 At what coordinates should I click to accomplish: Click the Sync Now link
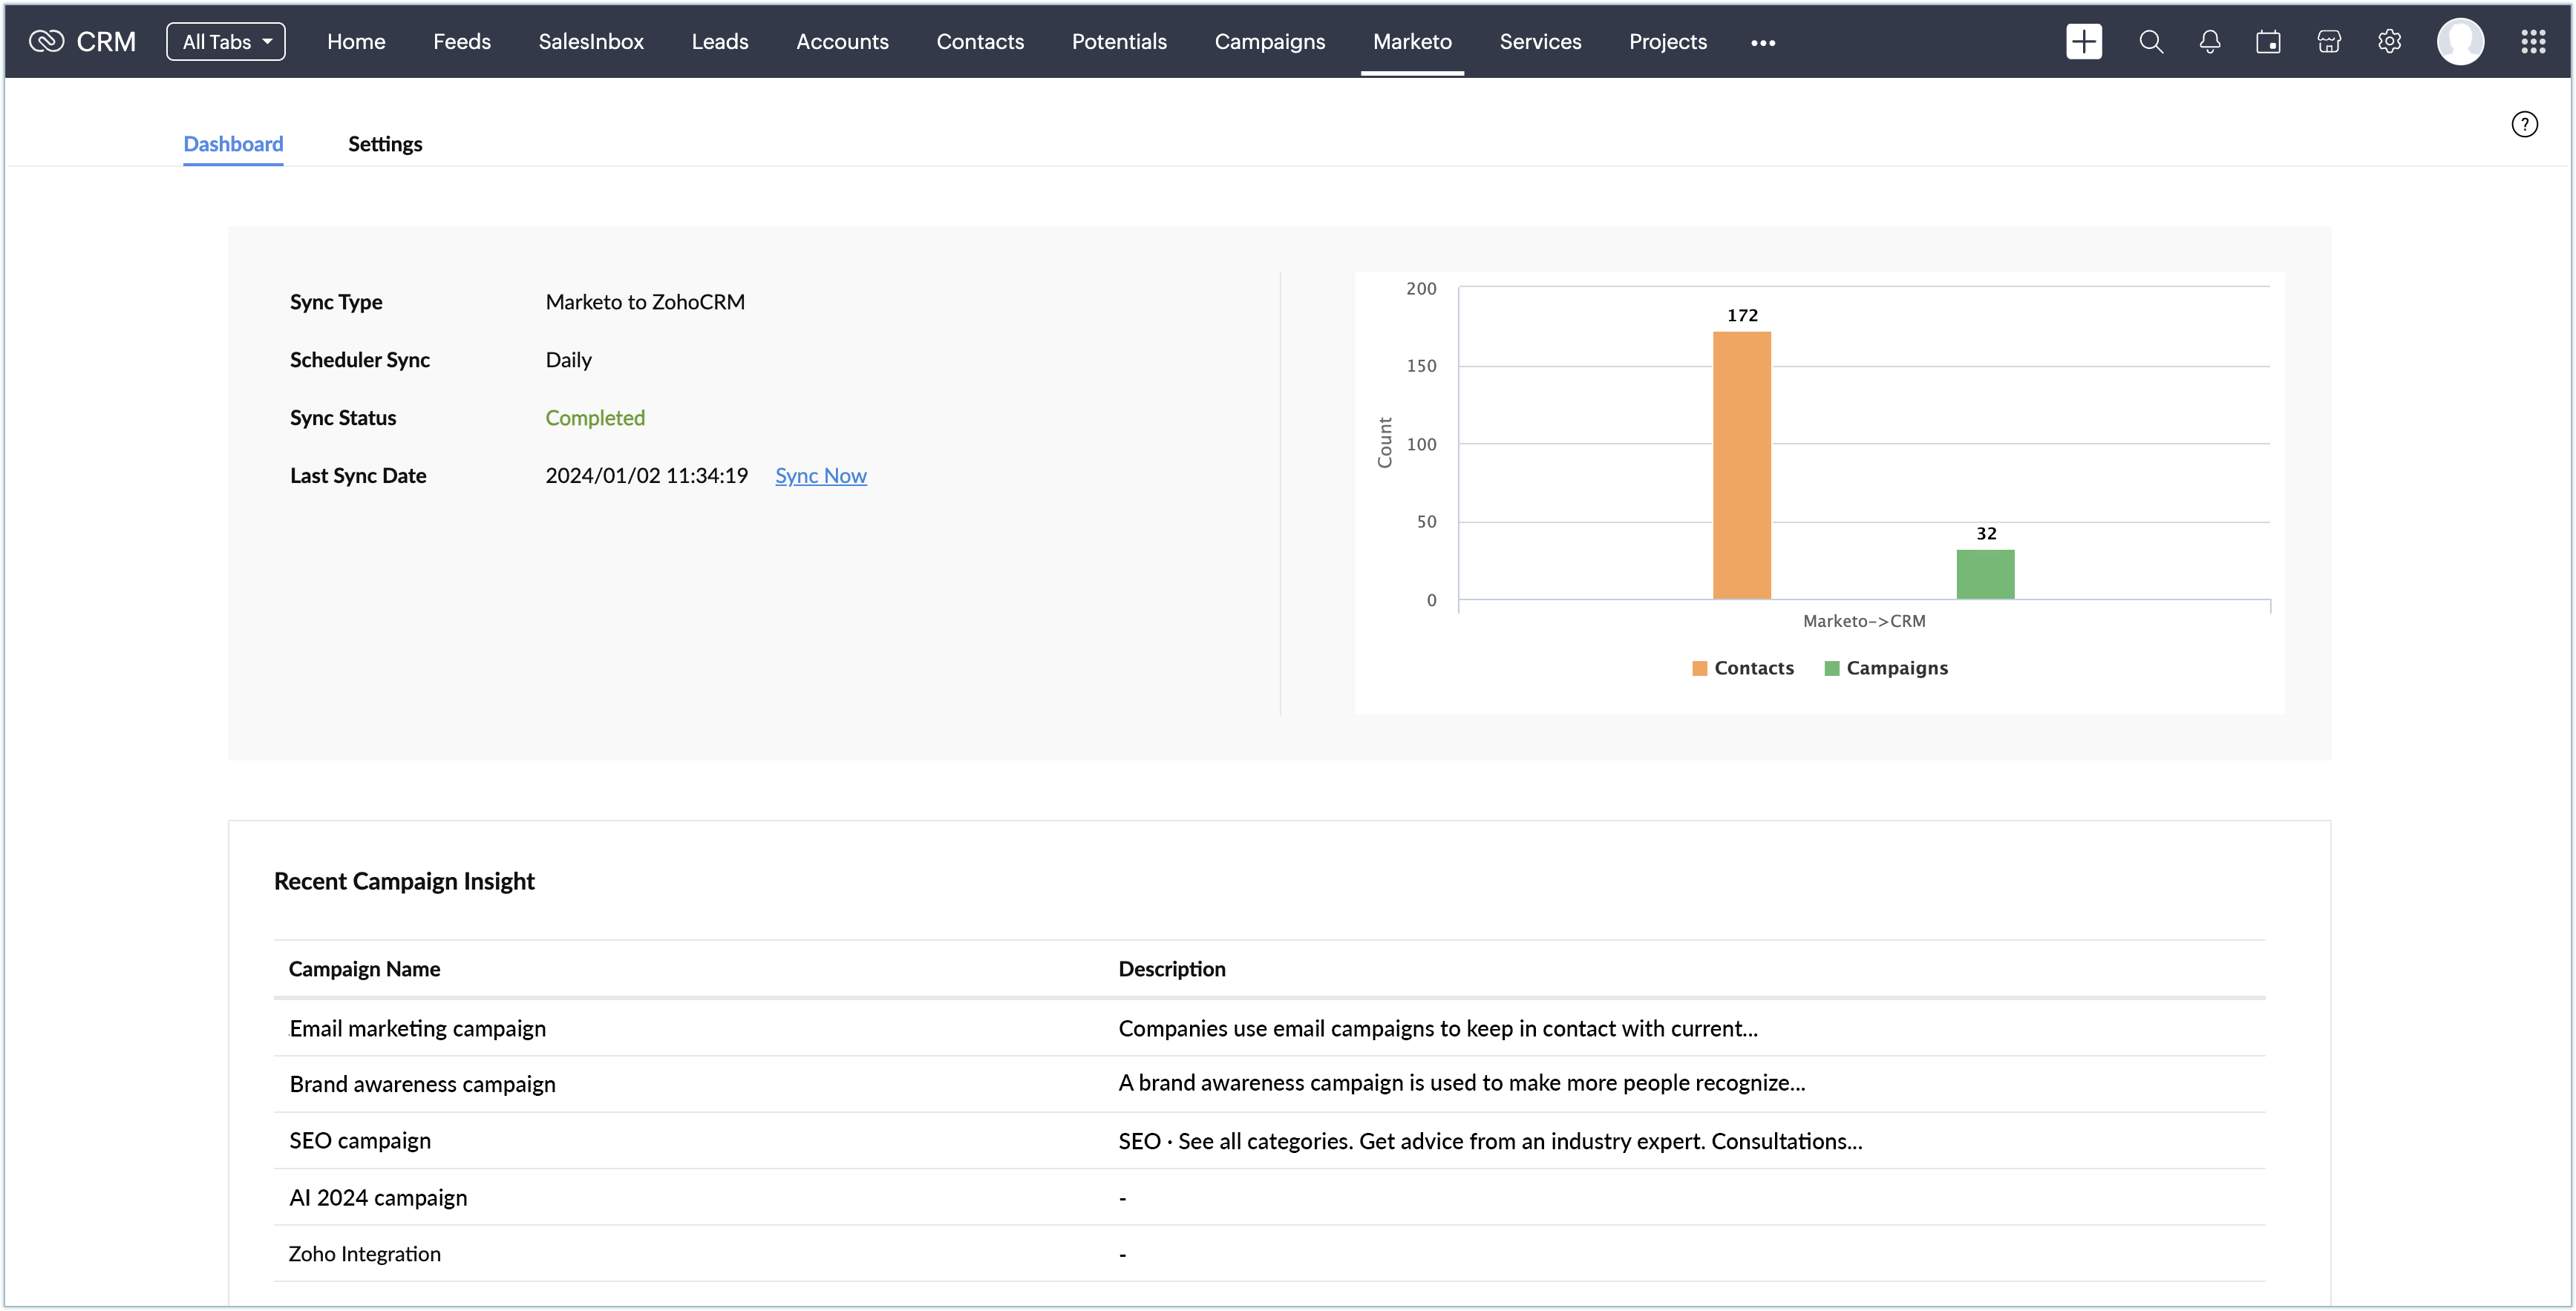pos(820,476)
